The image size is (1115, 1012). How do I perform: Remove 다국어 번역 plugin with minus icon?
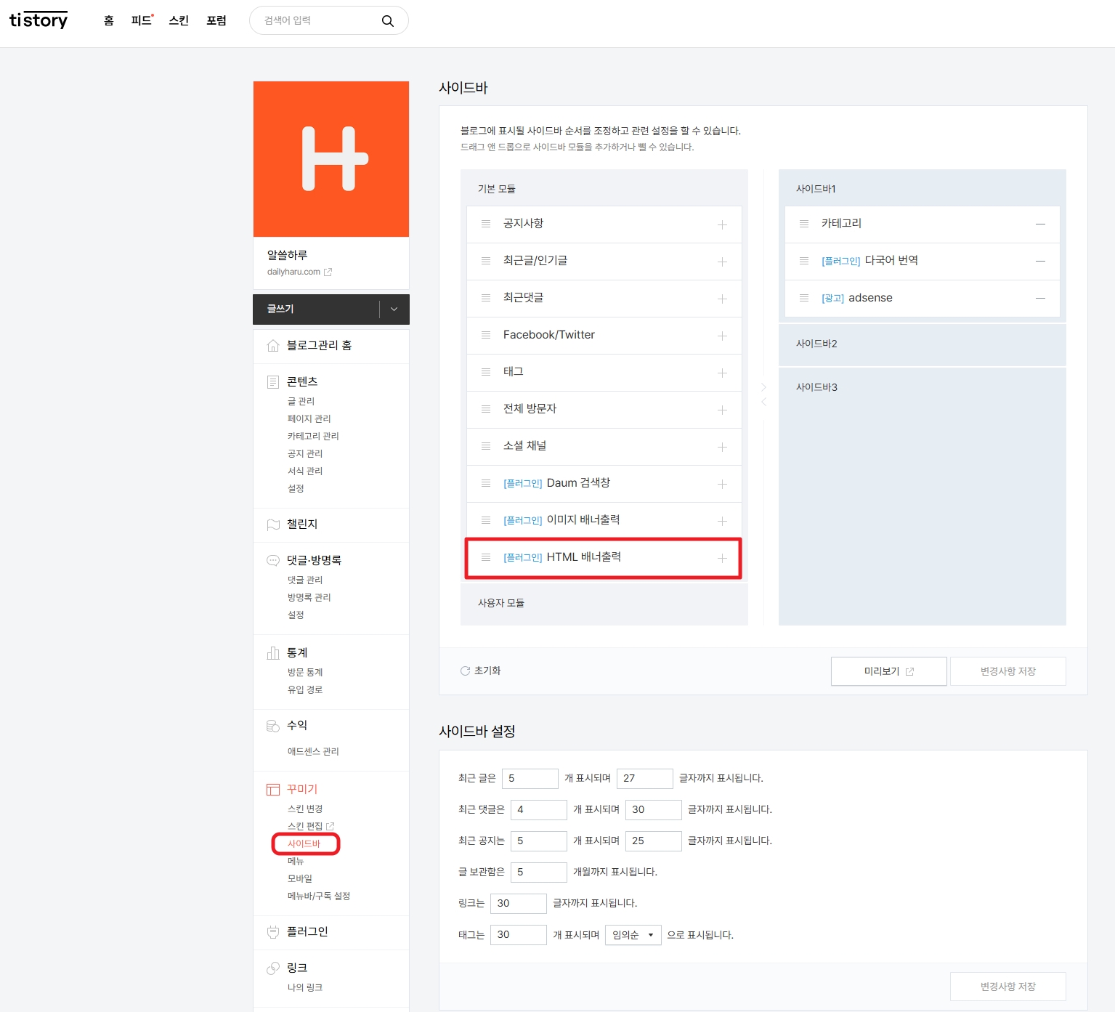coord(1040,261)
